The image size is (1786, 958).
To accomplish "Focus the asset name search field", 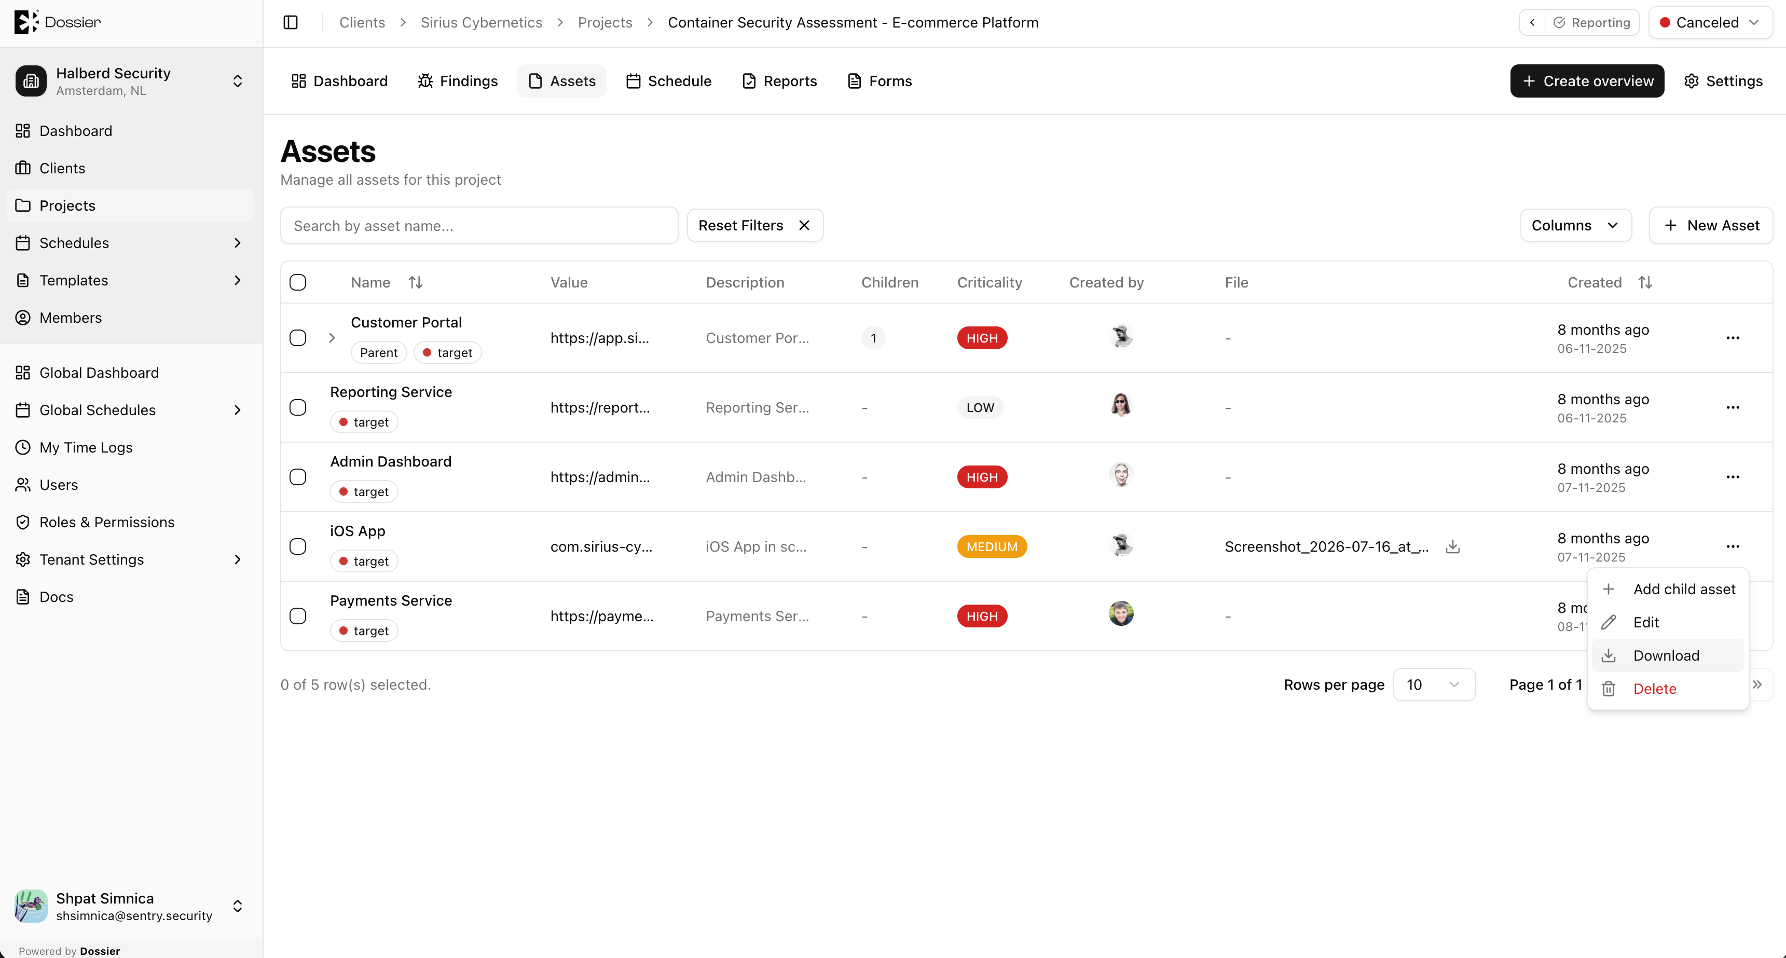I will pyautogui.click(x=479, y=225).
